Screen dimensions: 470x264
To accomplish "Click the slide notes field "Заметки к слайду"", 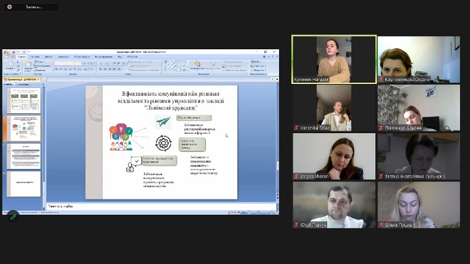I will point(161,207).
